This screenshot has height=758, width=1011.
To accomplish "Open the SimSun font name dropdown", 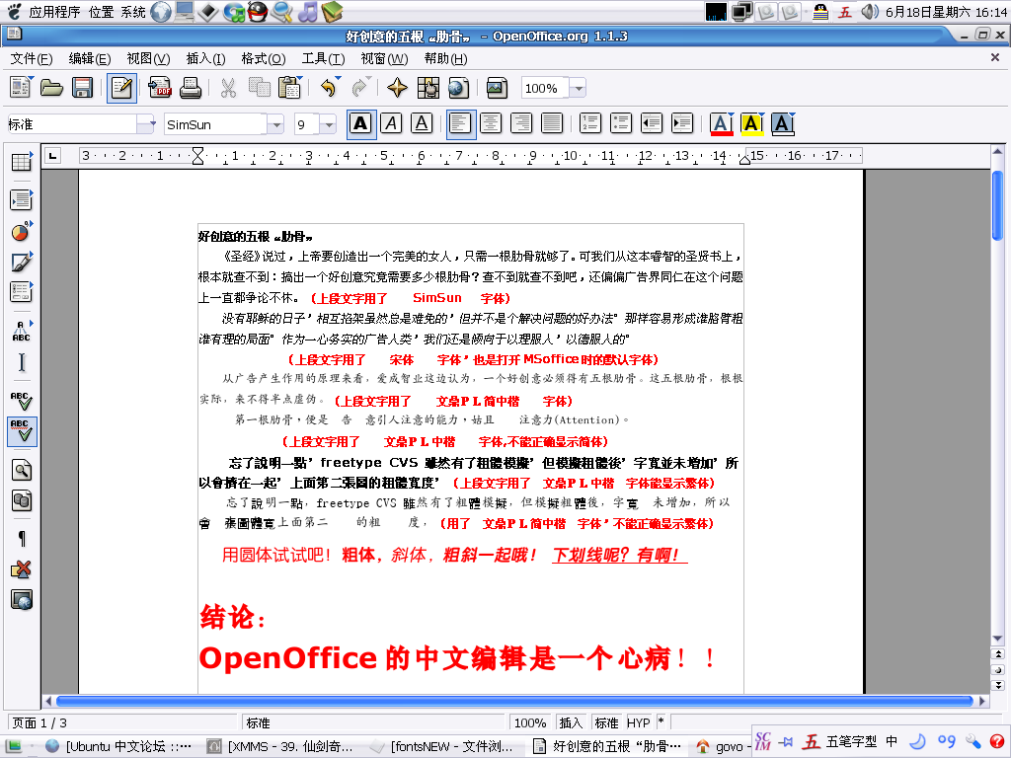I will click(275, 124).
